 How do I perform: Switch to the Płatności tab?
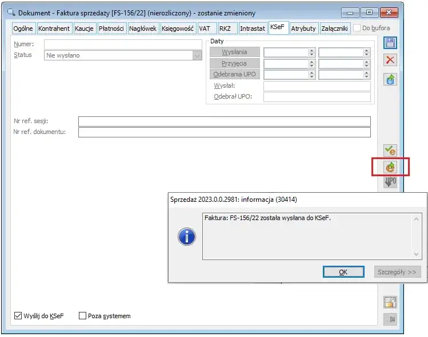(x=111, y=29)
